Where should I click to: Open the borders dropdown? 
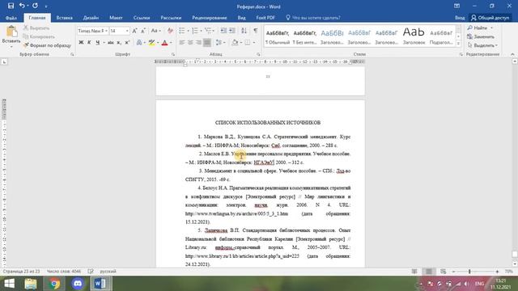(x=253, y=43)
